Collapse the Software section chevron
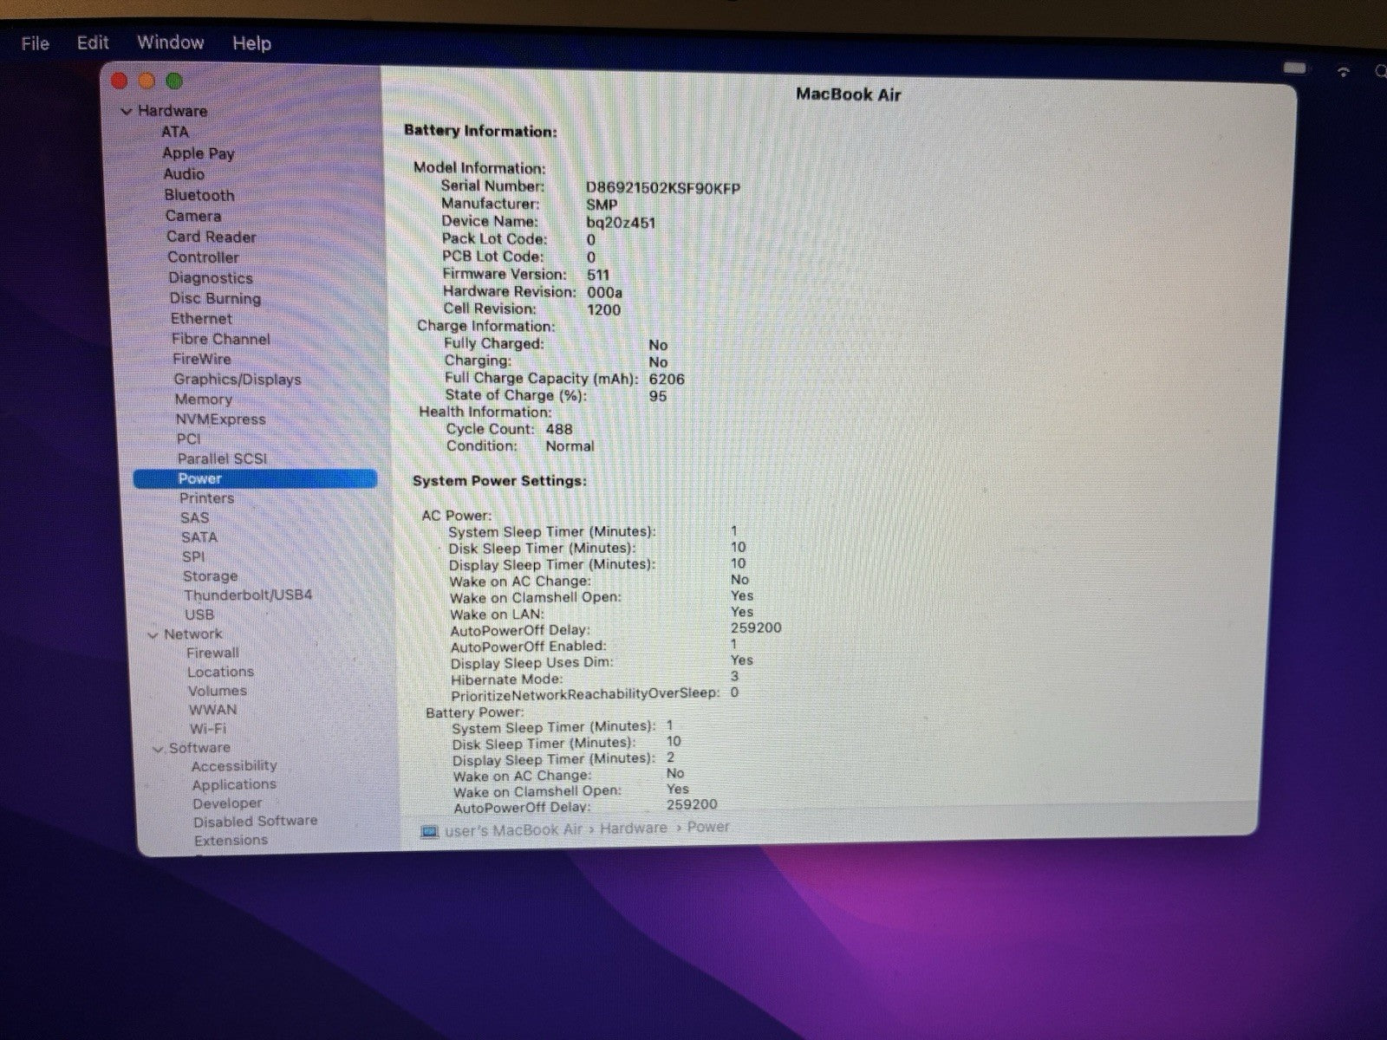 [x=158, y=750]
